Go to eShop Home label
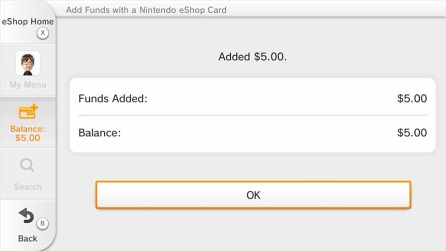Viewport: 446px width, 251px height. [28, 21]
